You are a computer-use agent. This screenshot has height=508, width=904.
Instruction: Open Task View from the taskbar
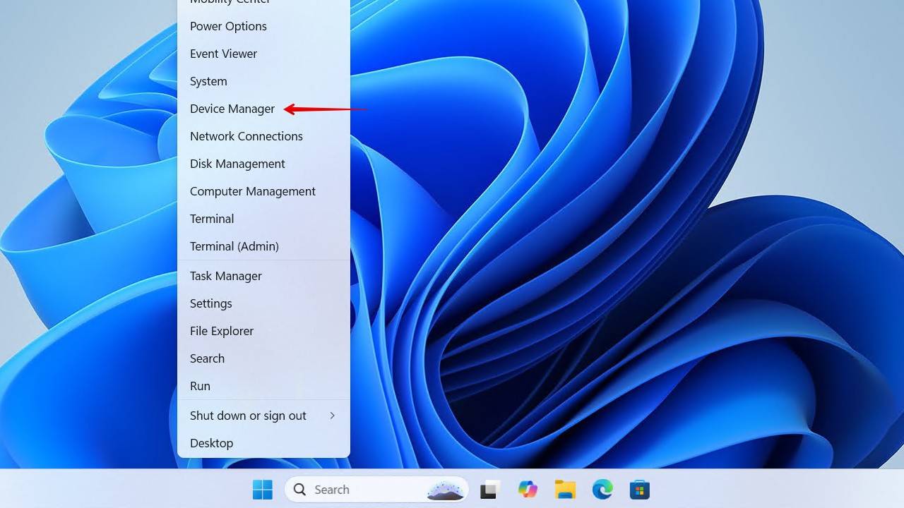(x=490, y=490)
